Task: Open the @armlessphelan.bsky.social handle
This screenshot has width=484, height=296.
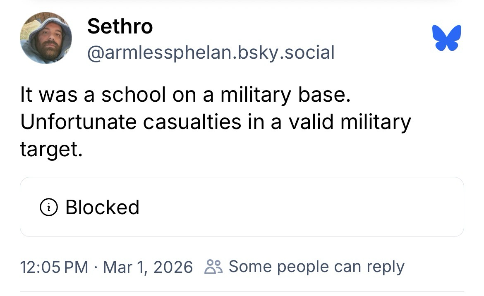Action: [x=211, y=53]
